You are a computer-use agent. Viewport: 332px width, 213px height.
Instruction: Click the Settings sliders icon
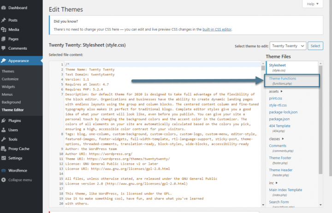[x=3, y=158]
